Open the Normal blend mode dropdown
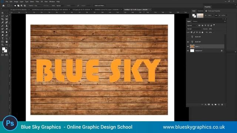The image size is (237, 133). (x=194, y=29)
